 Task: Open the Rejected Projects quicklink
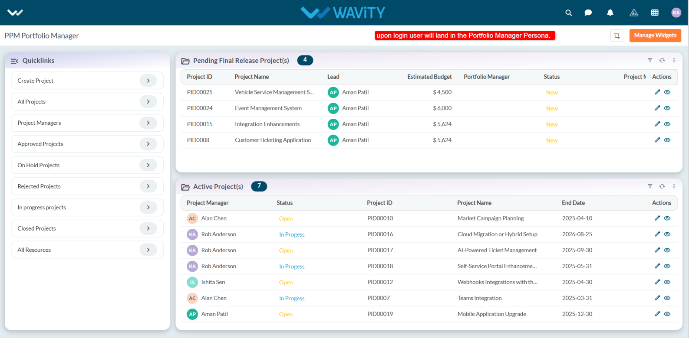click(87, 186)
